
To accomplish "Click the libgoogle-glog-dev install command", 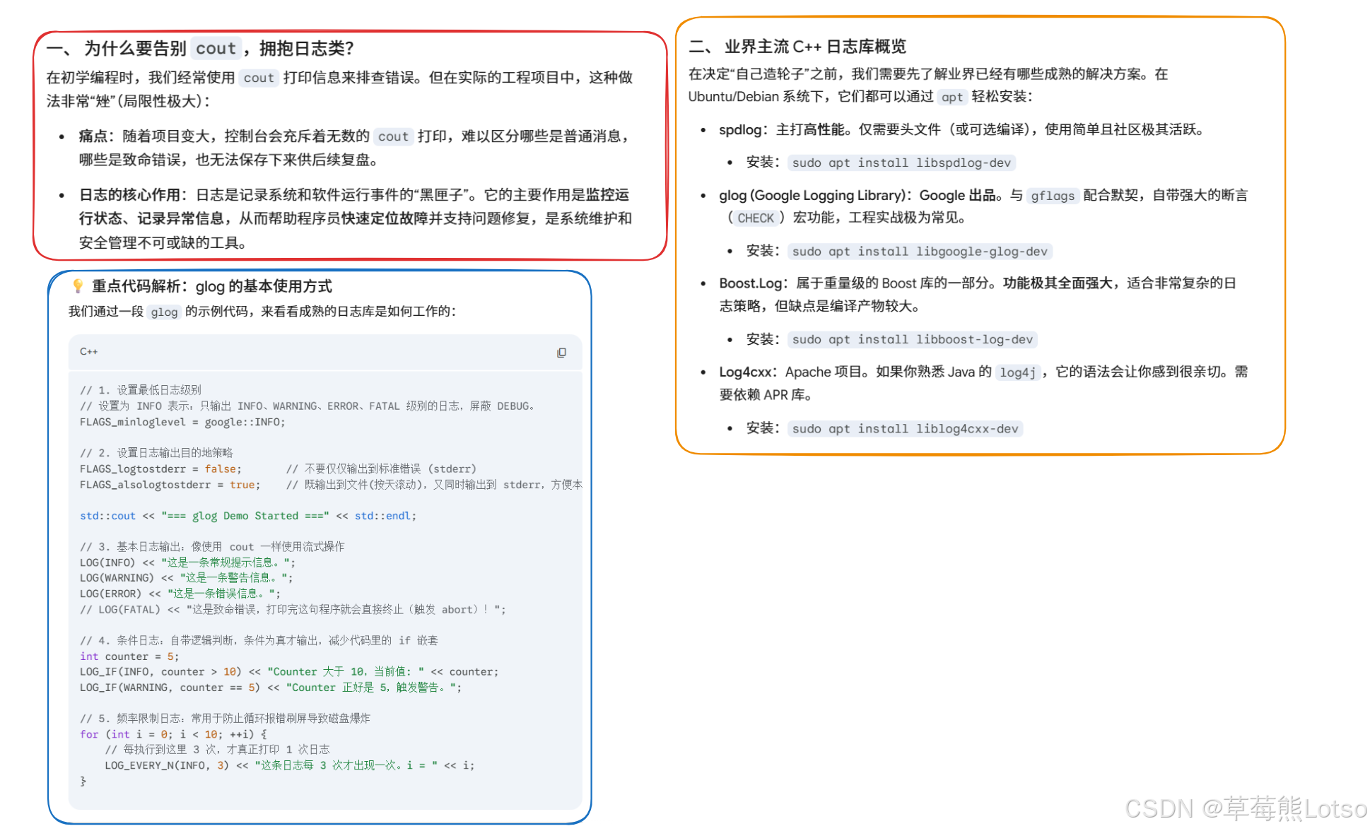I will (919, 252).
